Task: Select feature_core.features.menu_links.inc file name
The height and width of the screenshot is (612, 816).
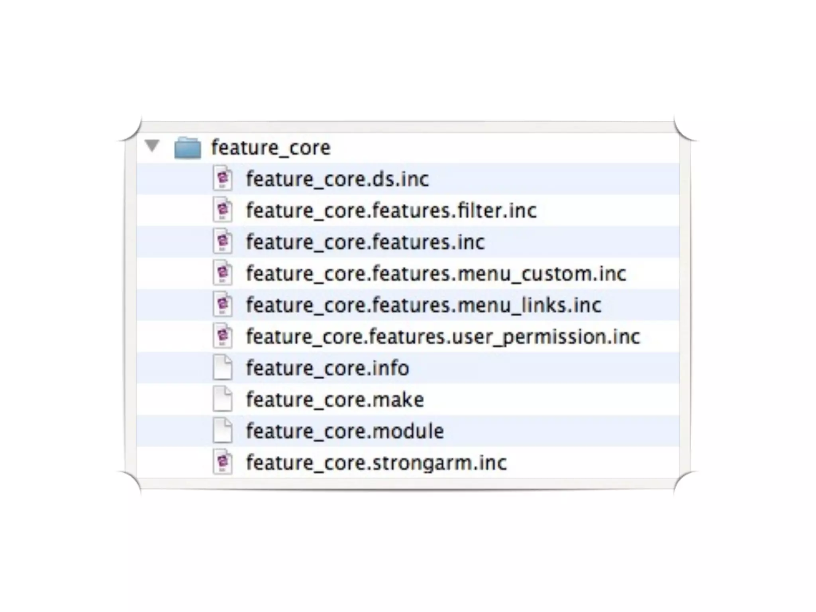Action: point(423,305)
